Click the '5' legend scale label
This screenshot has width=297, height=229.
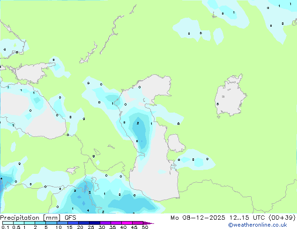pos(46,227)
